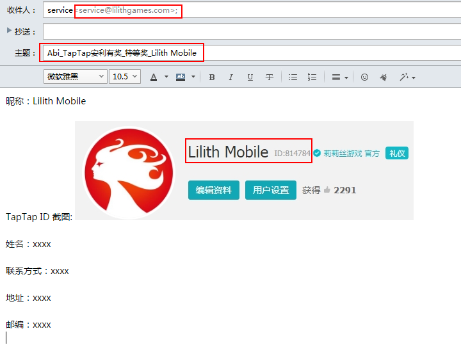The image size is (461, 345).
Task: Insert a bulleted list
Action: pyautogui.click(x=293, y=77)
